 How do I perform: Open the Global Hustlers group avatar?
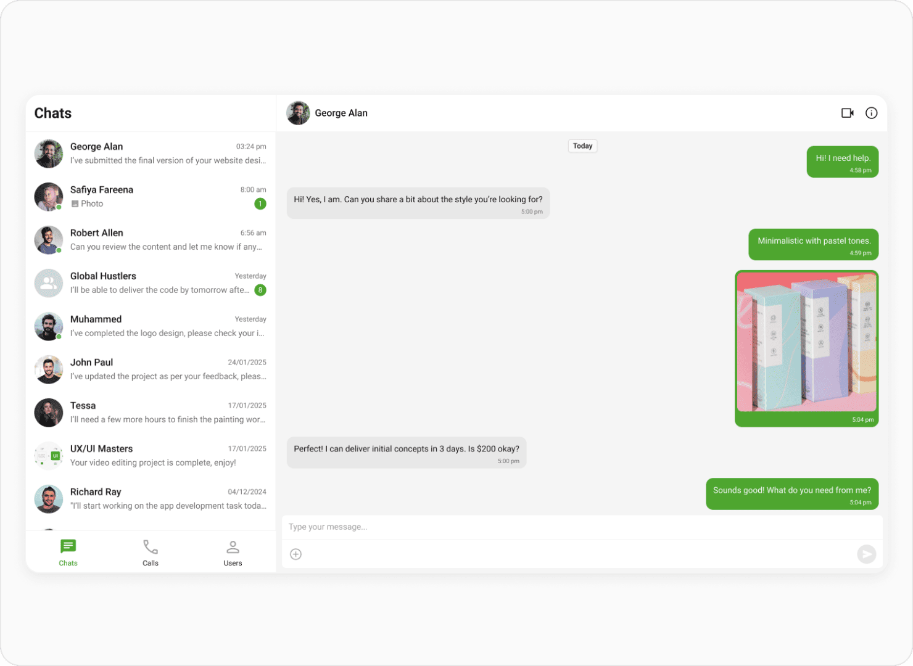[49, 283]
